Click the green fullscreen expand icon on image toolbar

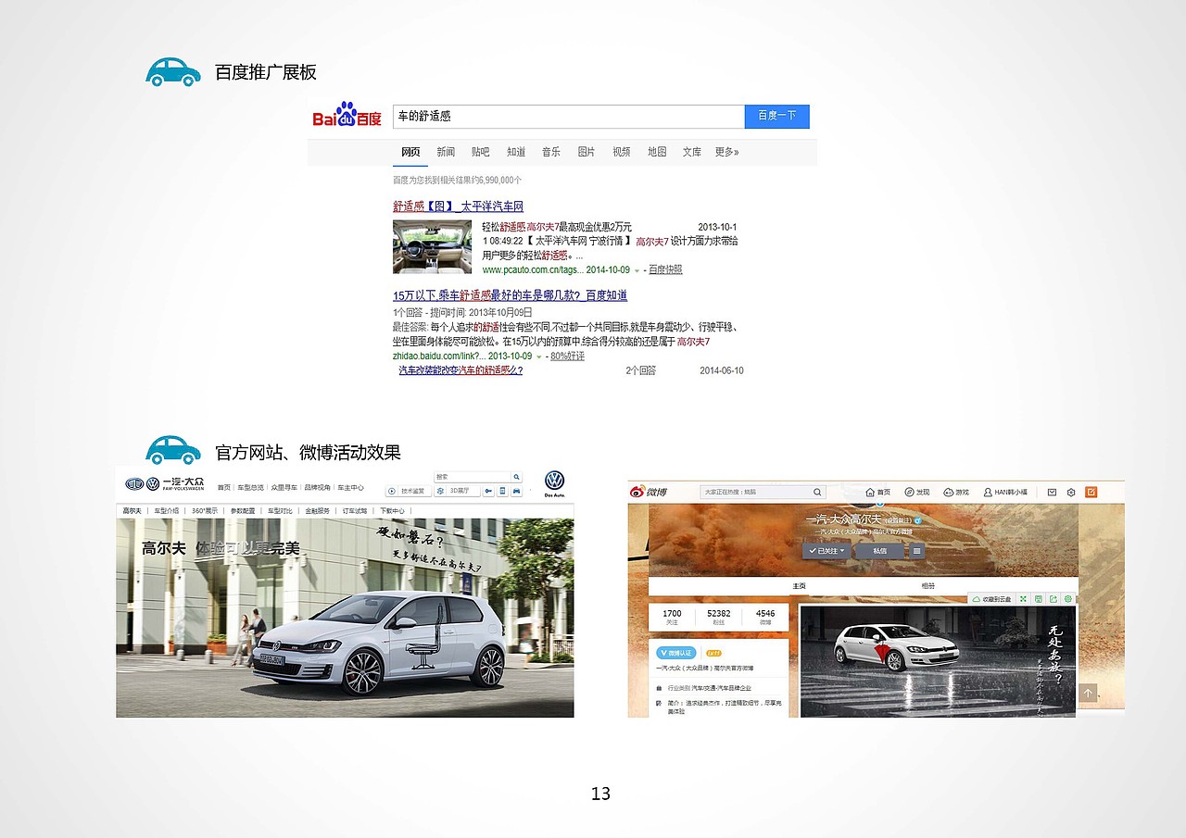(x=1023, y=599)
